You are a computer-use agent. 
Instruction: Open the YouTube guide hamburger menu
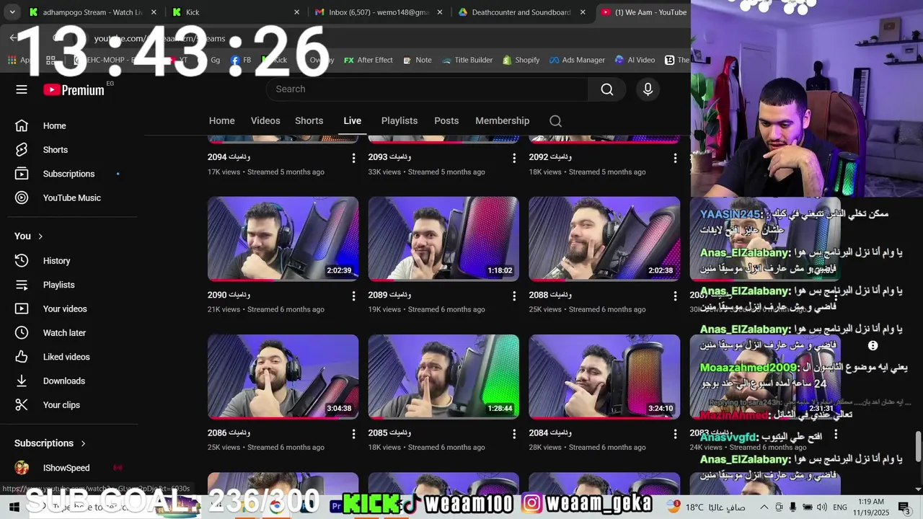pyautogui.click(x=22, y=89)
